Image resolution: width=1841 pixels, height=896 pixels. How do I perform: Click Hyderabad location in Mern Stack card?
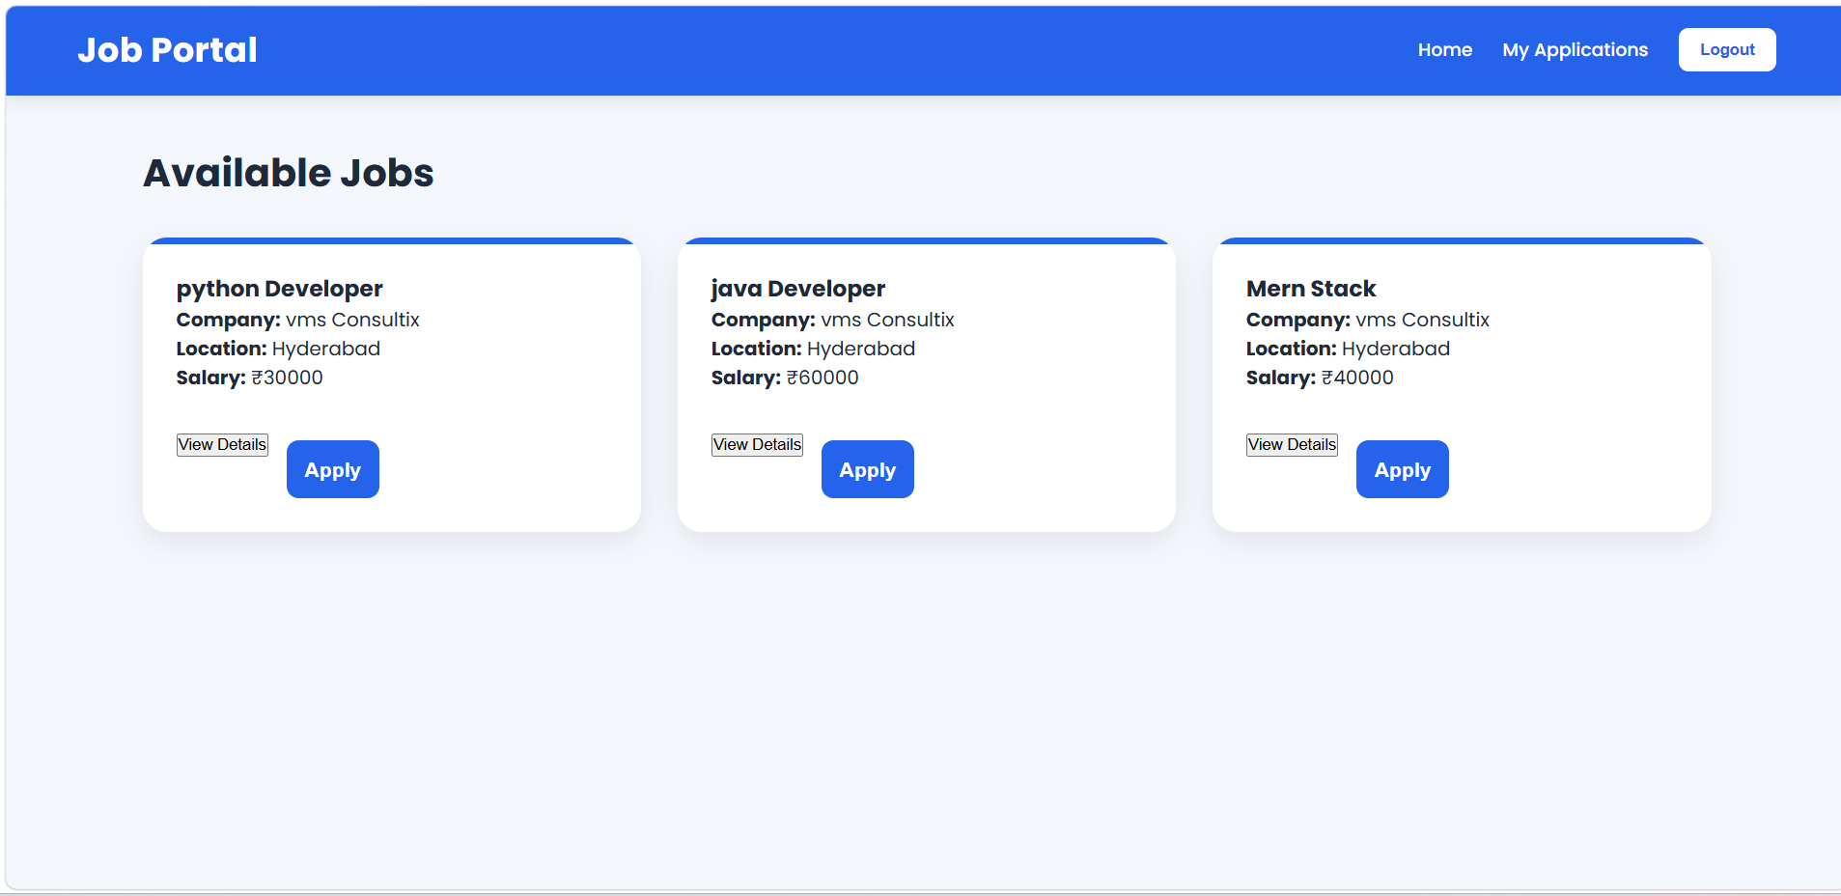click(1396, 349)
